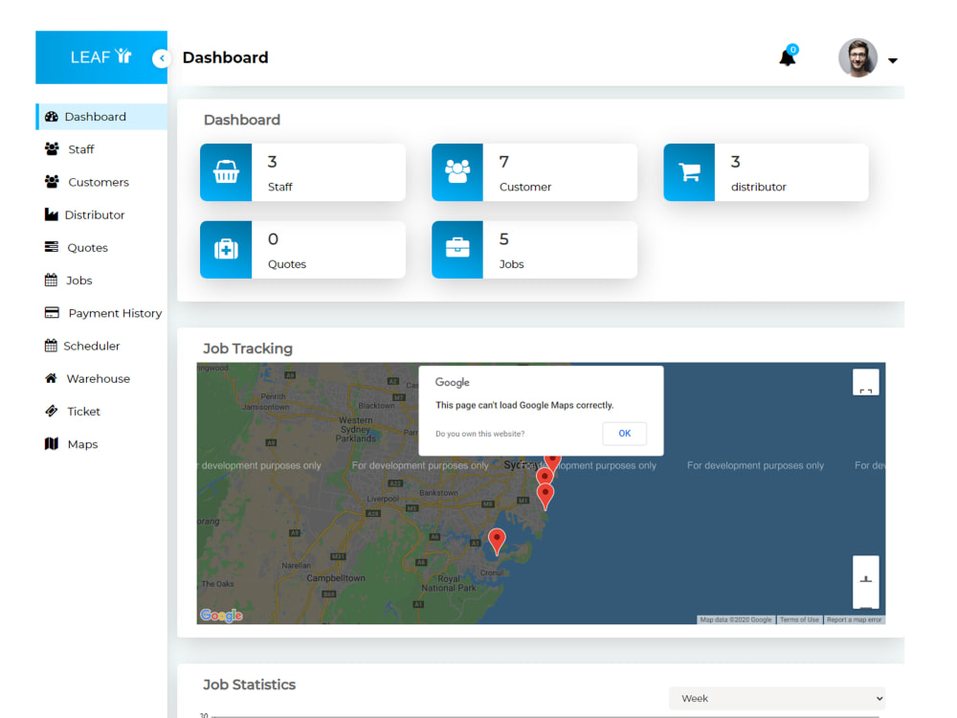Click the Payment History card icon

click(52, 313)
